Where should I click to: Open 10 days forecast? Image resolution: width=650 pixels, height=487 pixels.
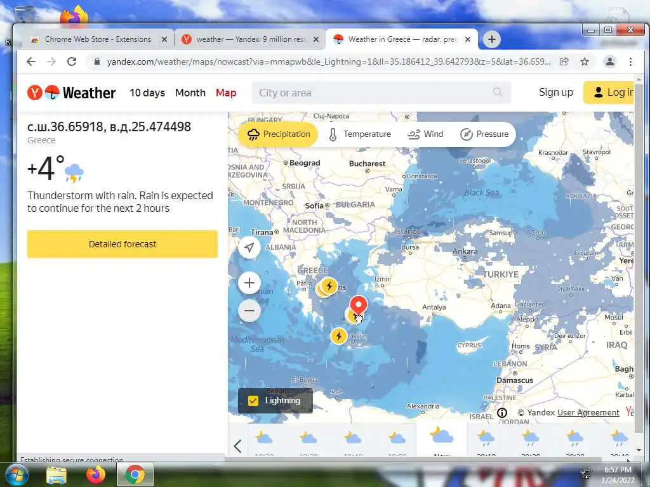point(147,93)
